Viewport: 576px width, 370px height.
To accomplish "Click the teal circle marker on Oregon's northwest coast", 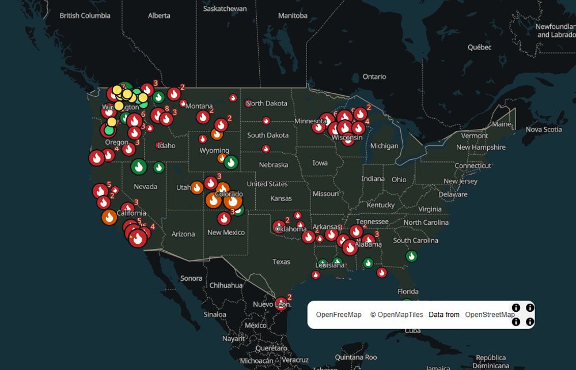I will pos(109,130).
